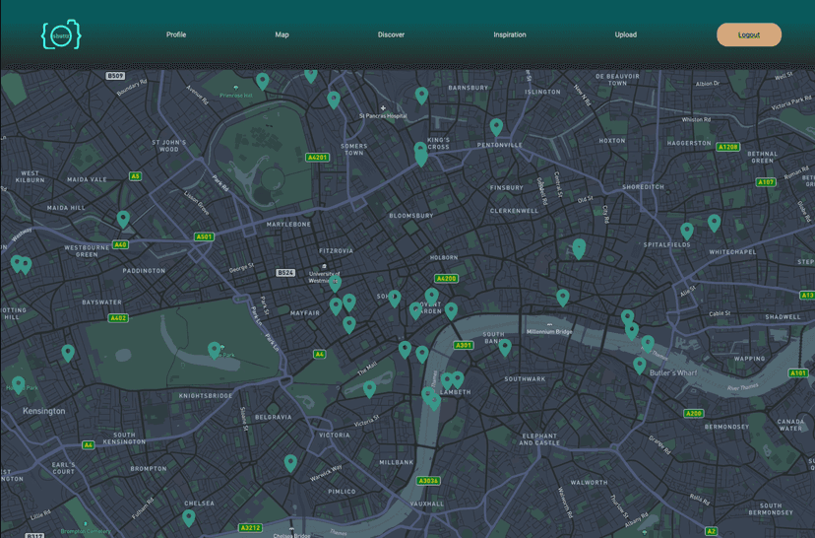
Task: Open the map pin below Chelsea label
Action: (189, 517)
